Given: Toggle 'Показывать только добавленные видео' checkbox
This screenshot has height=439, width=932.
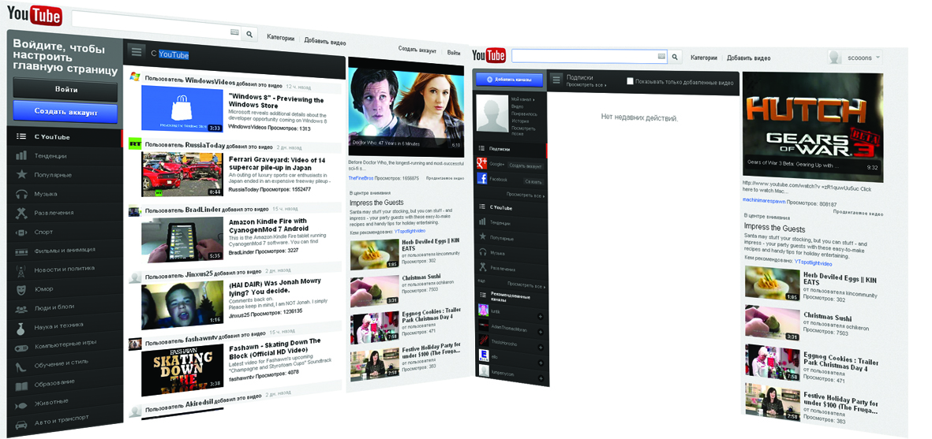Looking at the screenshot, I should point(630,81).
